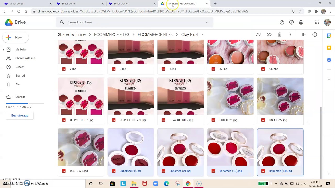Screen dimensions: 335x188
Task: Open the Ready for offline checkmark icon
Action: [282, 22]
